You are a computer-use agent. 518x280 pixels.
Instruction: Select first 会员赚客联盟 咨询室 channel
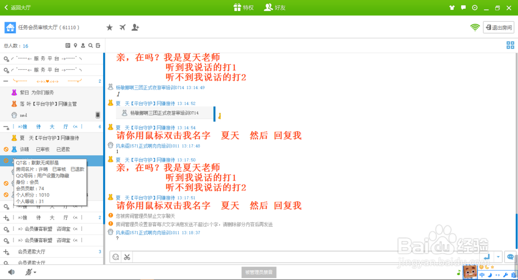click(51, 229)
